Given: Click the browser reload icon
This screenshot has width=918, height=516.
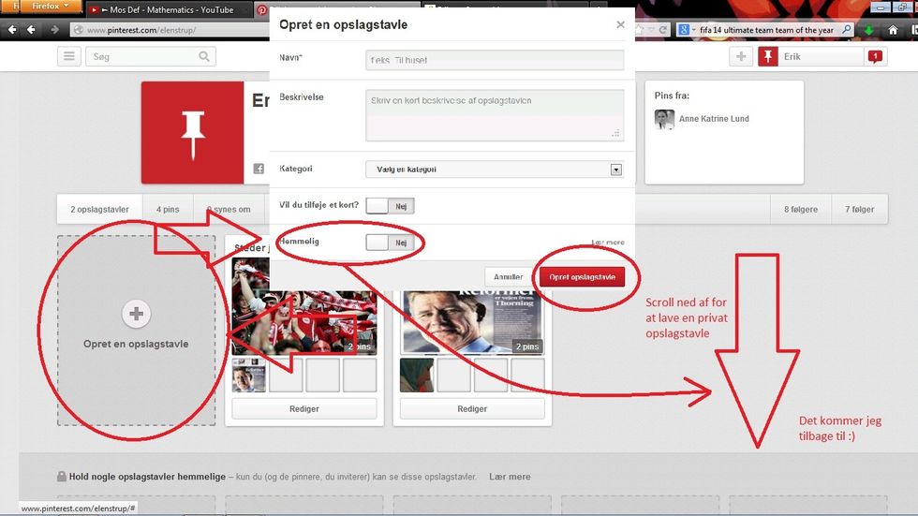Looking at the screenshot, I should 663,30.
